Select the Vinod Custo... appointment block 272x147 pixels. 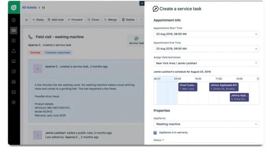(x=188, y=87)
